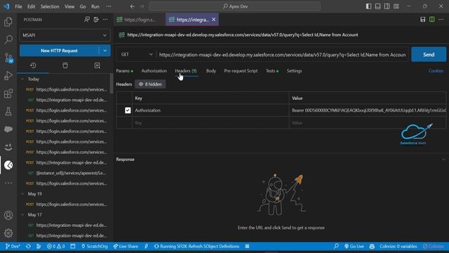The height and width of the screenshot is (253, 449).
Task: Open Run and Debug view
Action: pos(8,76)
